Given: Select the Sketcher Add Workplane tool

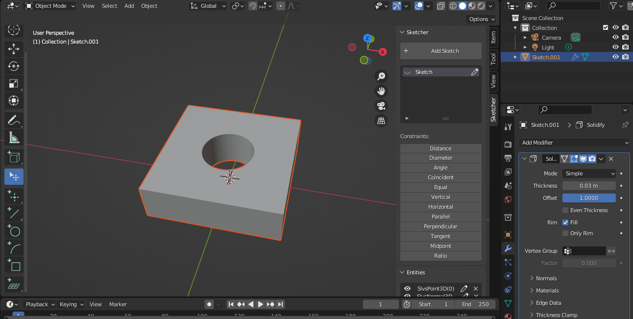Looking at the screenshot, I should pyautogui.click(x=14, y=285).
